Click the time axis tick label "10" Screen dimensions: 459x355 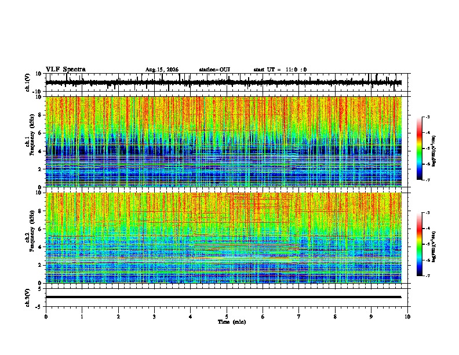point(407,317)
